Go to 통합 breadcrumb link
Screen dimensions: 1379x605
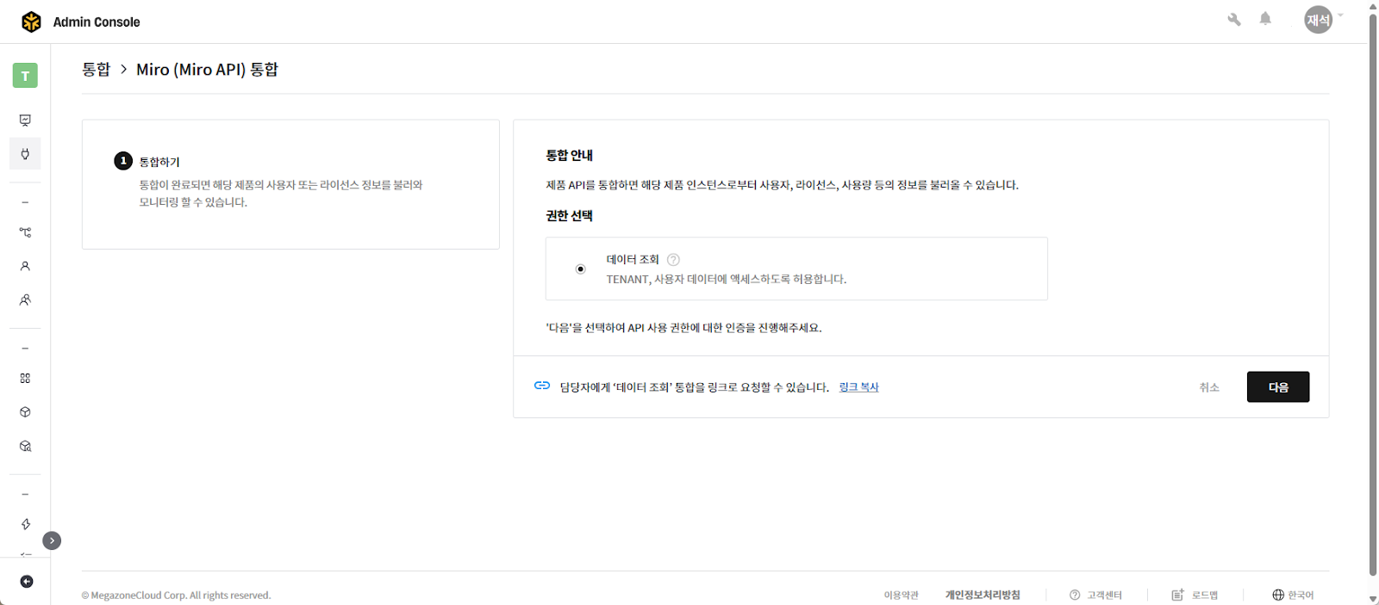click(96, 70)
